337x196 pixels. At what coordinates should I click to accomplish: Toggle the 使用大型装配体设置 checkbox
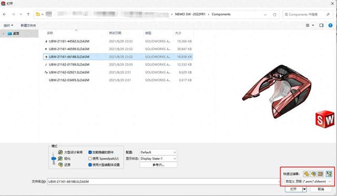tap(90, 164)
